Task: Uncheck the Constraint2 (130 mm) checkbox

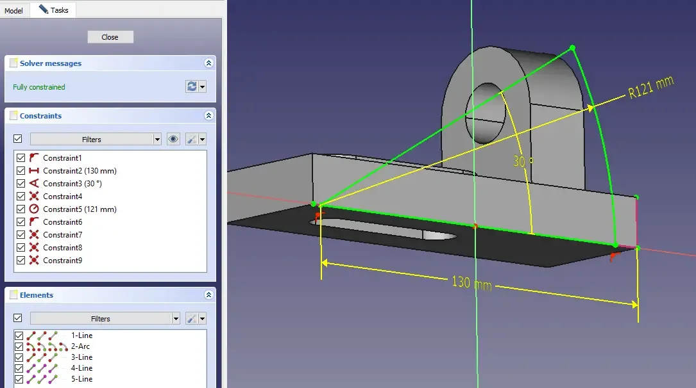Action: (x=21, y=170)
